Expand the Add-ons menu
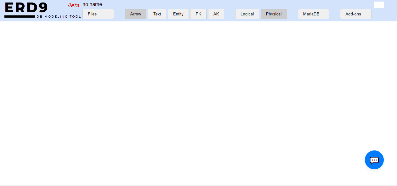The image size is (397, 186). pos(355,14)
